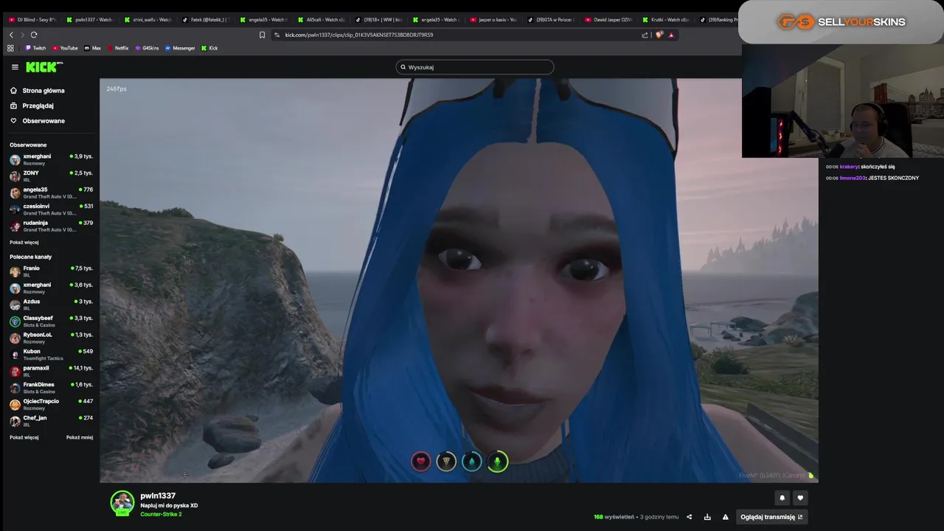
Task: Enable notifications with the bell button
Action: (782, 498)
